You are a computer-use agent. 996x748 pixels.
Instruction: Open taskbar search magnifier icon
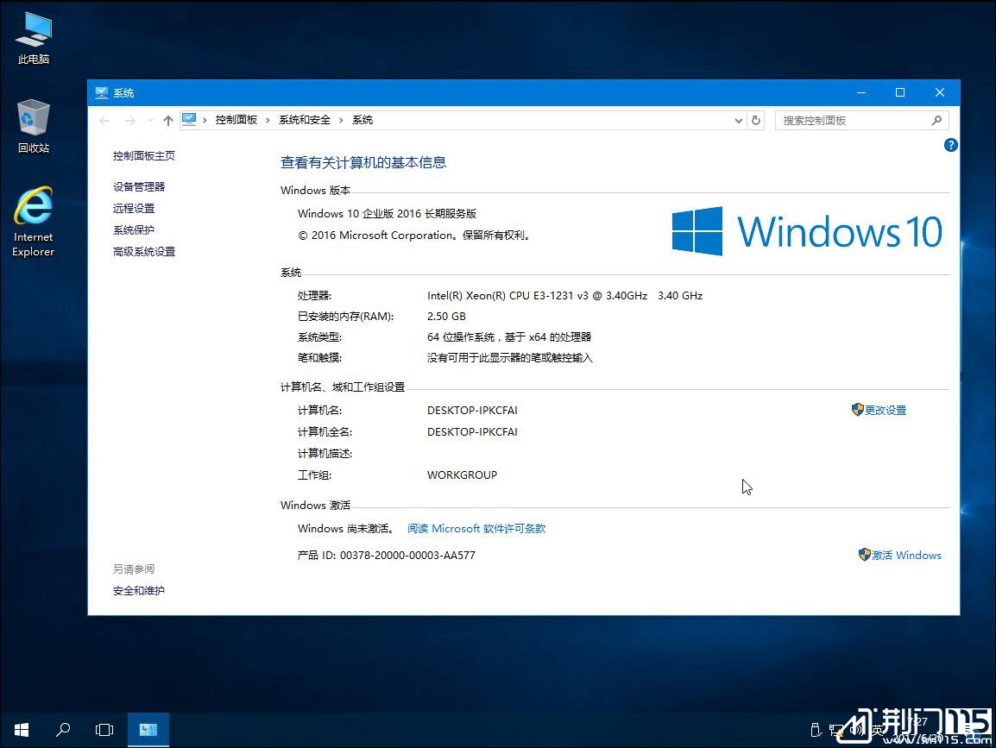tap(63, 730)
